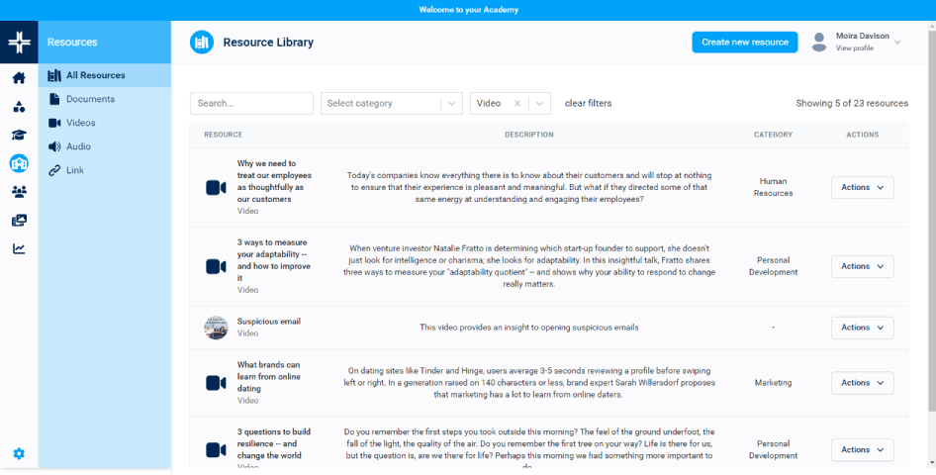
Task: Click the page's vertical scrollbar
Action: pyautogui.click(x=931, y=218)
